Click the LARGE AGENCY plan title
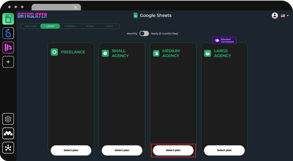Image resolution: width=293 pixels, height=161 pixels. coord(222,53)
